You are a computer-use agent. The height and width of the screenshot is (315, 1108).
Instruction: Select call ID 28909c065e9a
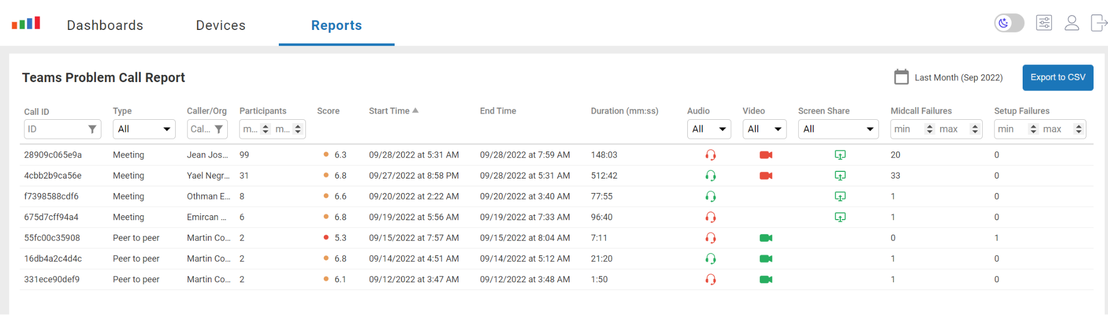(53, 155)
